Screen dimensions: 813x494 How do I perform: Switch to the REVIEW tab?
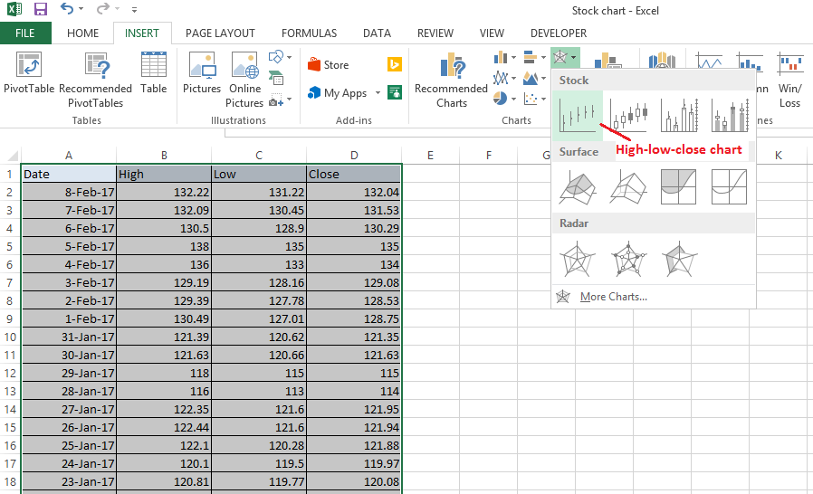435,33
